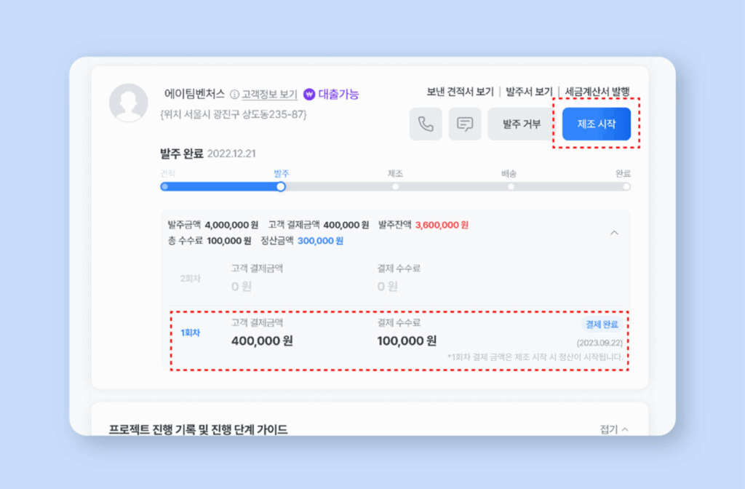Open the 발주서 보기 link
This screenshot has height=489, width=745.
click(529, 92)
